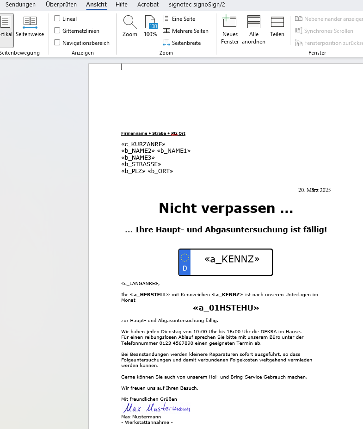363x429 pixels.
Task: Open the Acrobat tab
Action: (148, 4)
